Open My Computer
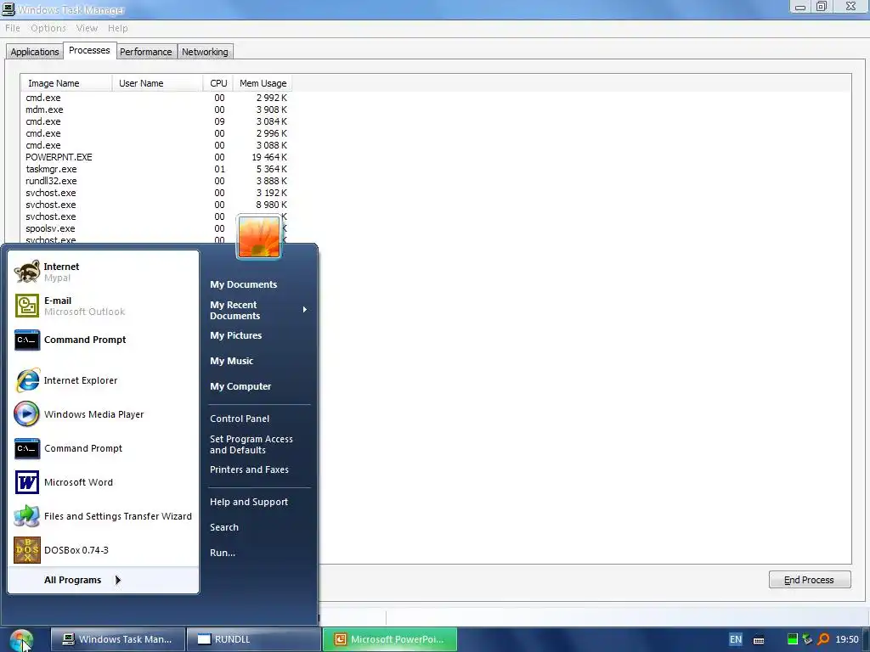870x652 pixels. pyautogui.click(x=240, y=386)
